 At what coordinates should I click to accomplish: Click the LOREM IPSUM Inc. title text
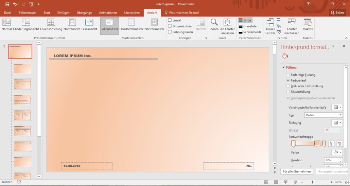(x=72, y=56)
